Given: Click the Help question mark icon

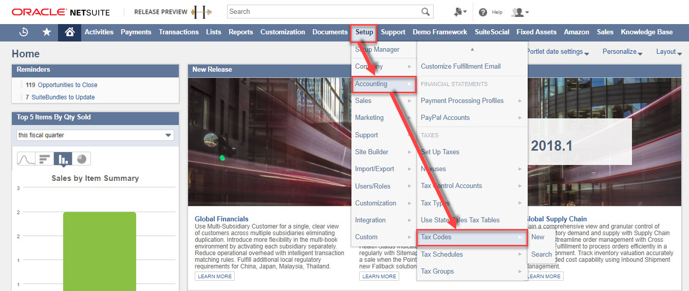Looking at the screenshot, I should 483,12.
